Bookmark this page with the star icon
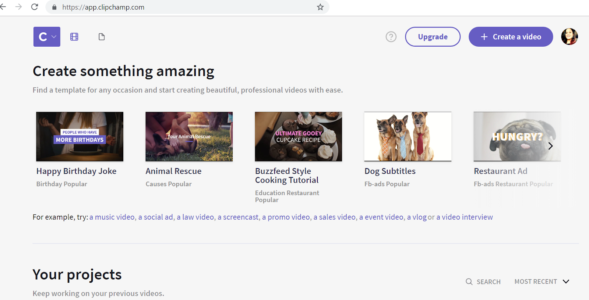This screenshot has height=300, width=589. click(x=320, y=7)
